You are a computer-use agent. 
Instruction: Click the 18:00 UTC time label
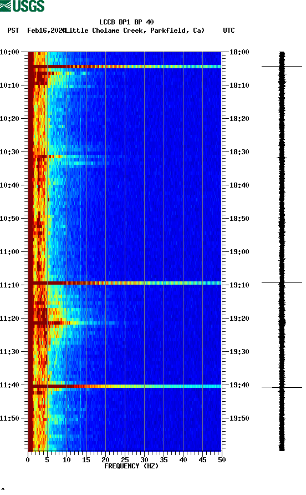click(x=239, y=52)
